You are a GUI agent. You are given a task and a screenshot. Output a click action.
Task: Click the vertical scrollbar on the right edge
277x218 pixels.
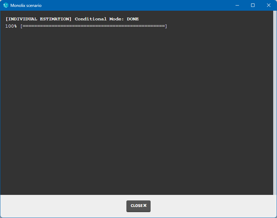(x=275, y=103)
